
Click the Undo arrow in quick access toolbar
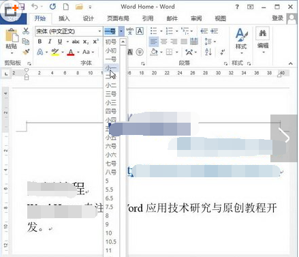(x=35, y=7)
